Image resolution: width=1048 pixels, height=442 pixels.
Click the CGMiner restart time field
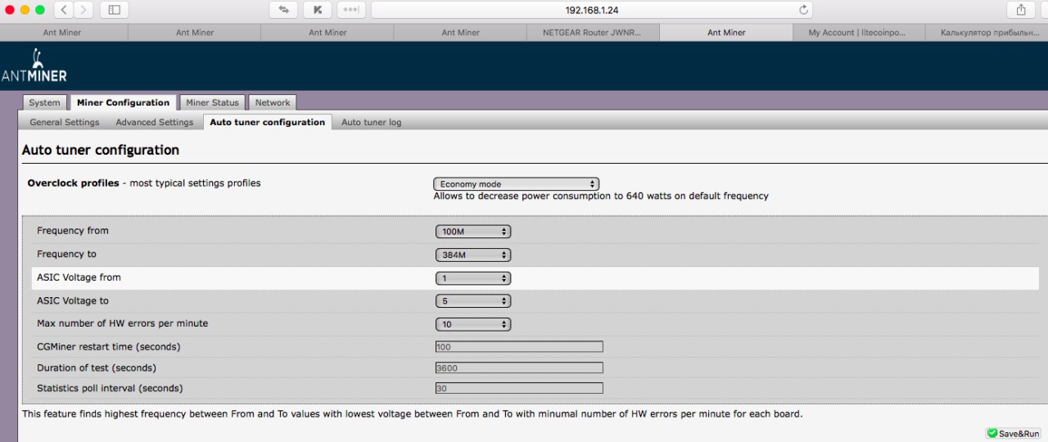tap(519, 347)
